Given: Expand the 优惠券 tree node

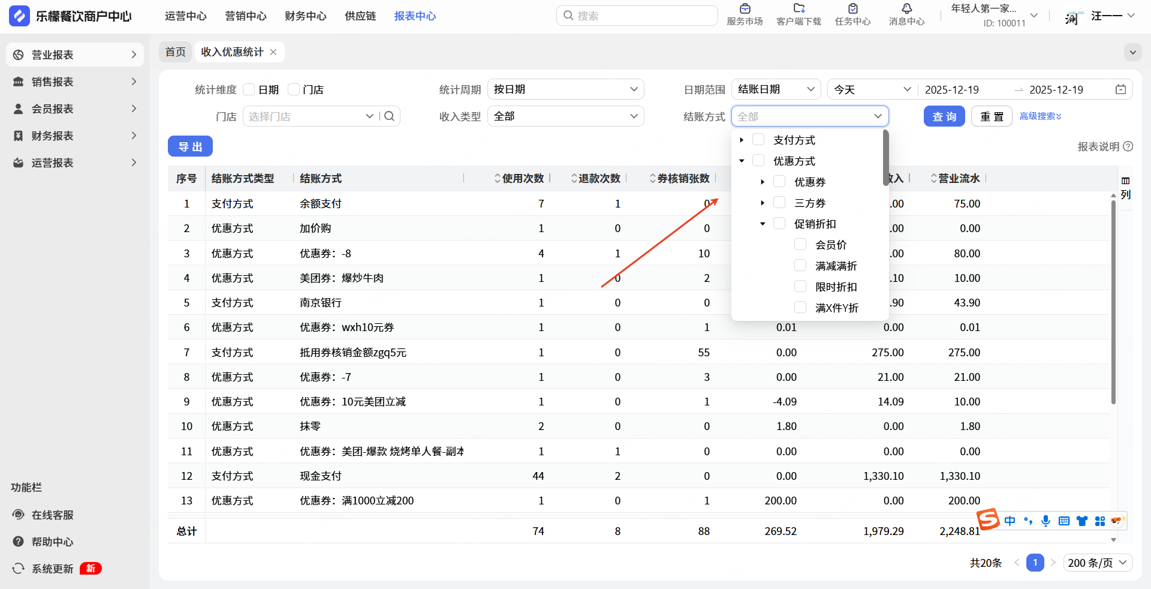Looking at the screenshot, I should 763,182.
